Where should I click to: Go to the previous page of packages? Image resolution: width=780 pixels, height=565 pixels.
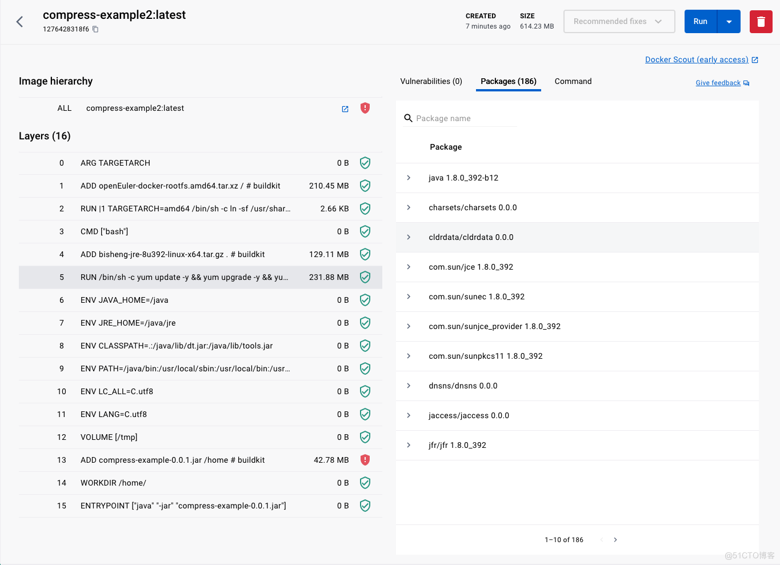click(x=602, y=540)
